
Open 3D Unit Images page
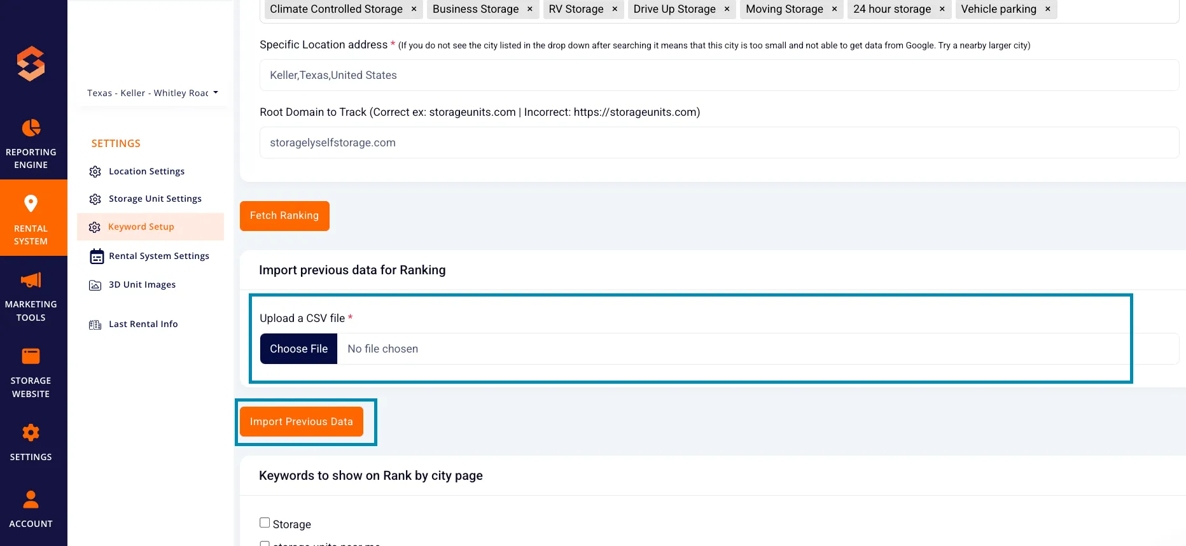coord(142,284)
